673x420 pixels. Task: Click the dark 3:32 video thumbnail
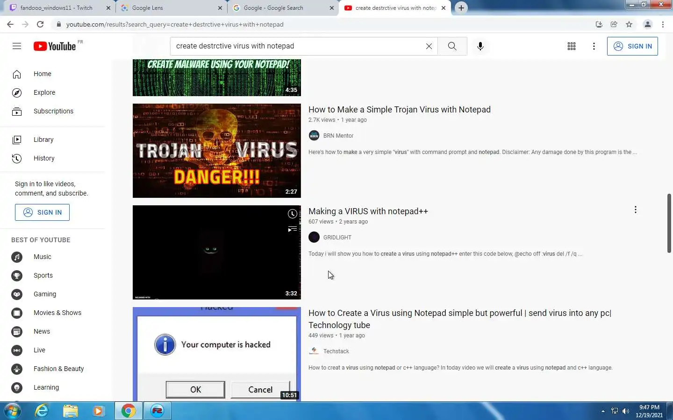pyautogui.click(x=217, y=252)
